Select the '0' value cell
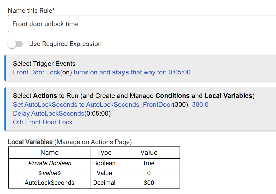Image resolution: width=276 pixels, height=194 pixels. pyautogui.click(x=149, y=173)
